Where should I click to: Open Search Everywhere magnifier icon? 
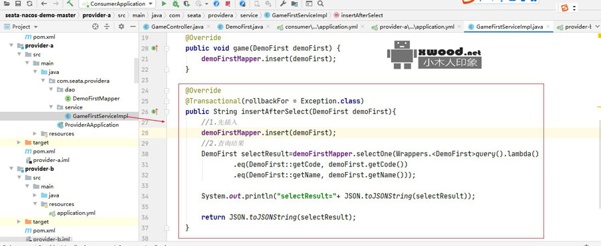pyautogui.click(x=320, y=4)
